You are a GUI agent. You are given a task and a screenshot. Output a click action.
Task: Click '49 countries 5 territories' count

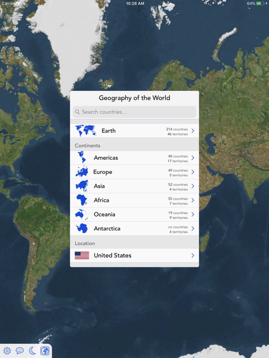pos(178,172)
